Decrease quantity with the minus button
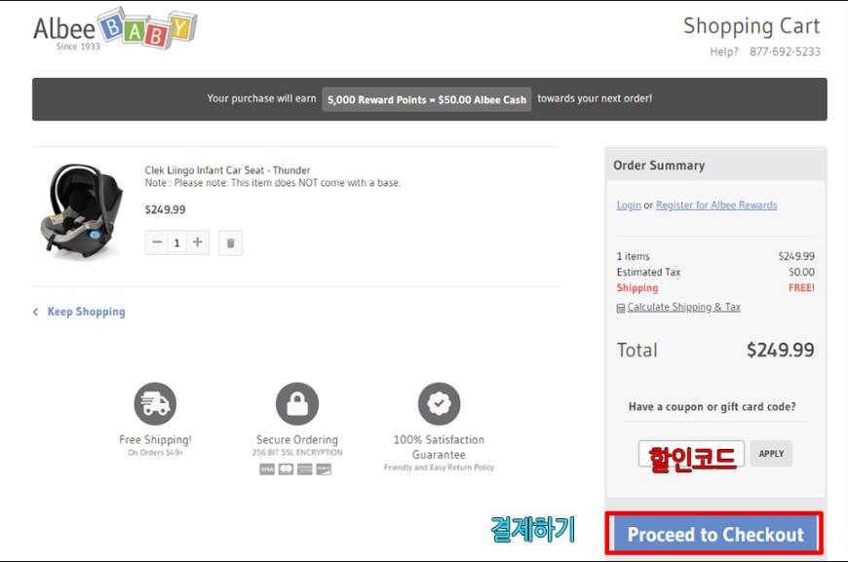The width and height of the screenshot is (848, 562). [x=157, y=243]
